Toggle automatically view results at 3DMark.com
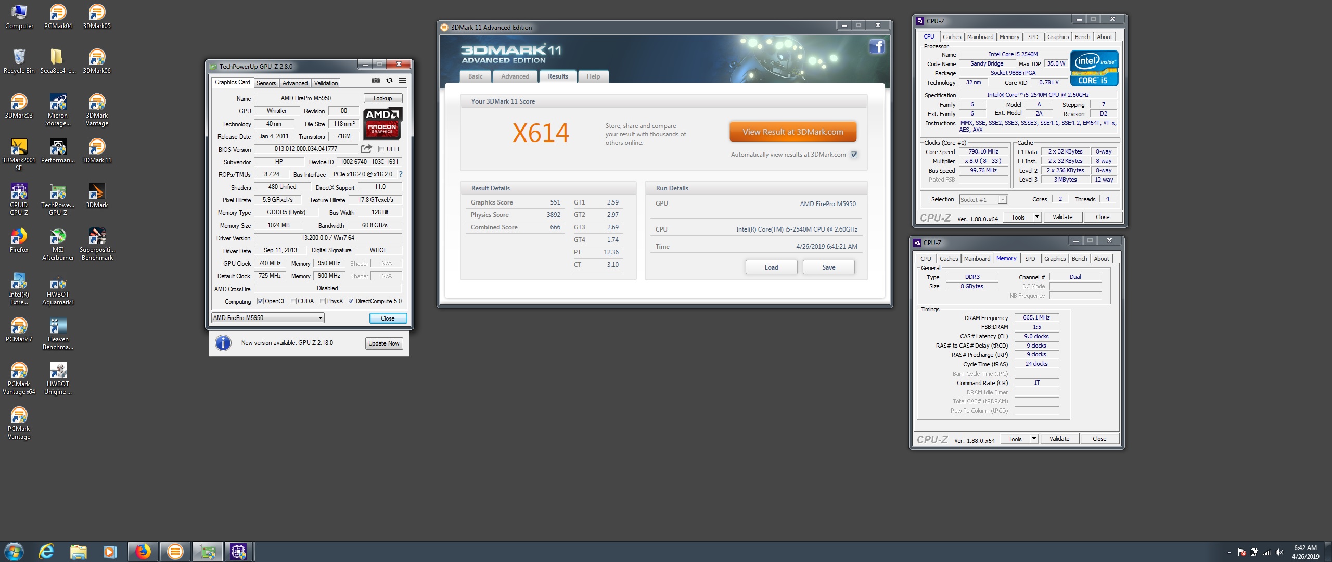The height and width of the screenshot is (562, 1332). coord(854,155)
